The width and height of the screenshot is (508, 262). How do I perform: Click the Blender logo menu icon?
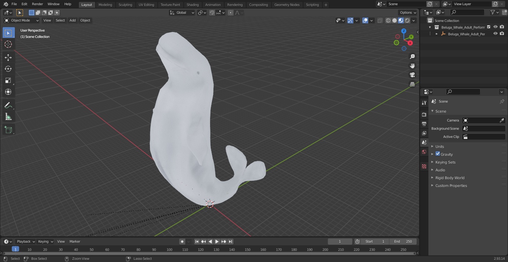pyautogui.click(x=6, y=4)
